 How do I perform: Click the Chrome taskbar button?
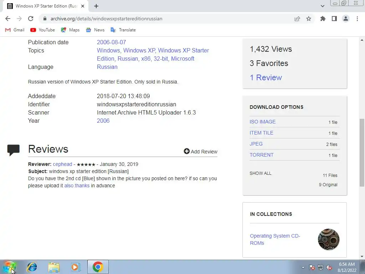pos(98,267)
